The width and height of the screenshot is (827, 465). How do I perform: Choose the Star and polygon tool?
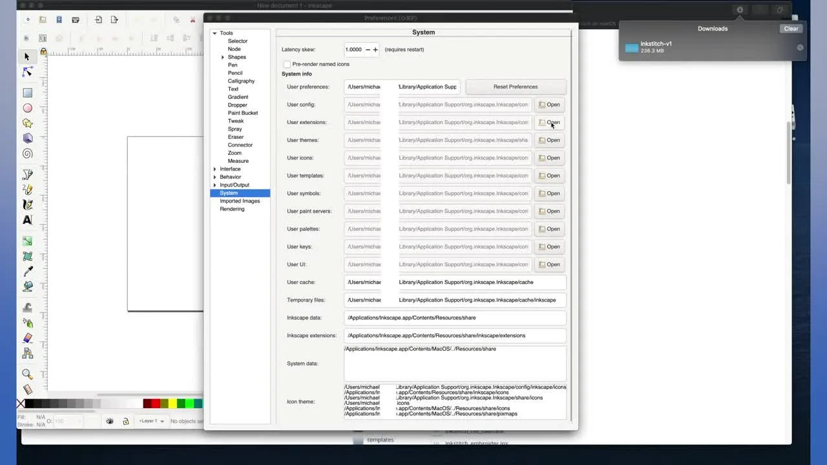click(x=27, y=123)
